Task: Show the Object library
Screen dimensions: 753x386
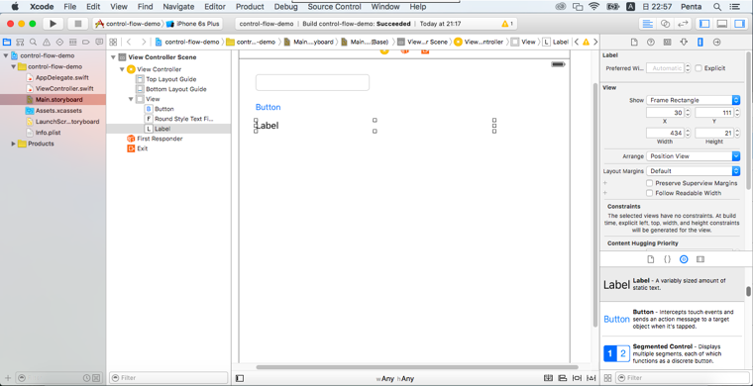Action: pyautogui.click(x=684, y=259)
